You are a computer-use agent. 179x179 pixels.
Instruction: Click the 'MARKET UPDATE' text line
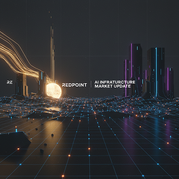(113, 86)
